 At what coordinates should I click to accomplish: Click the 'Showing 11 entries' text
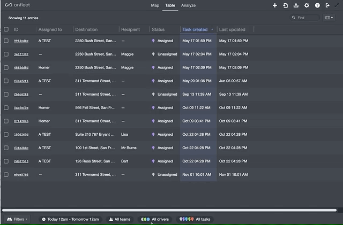tap(23, 18)
